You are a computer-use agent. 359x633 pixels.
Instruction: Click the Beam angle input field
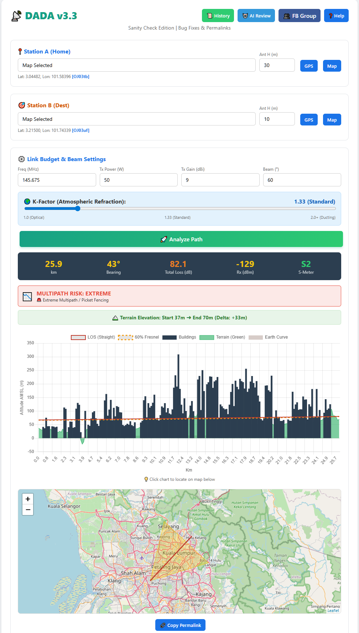(302, 180)
